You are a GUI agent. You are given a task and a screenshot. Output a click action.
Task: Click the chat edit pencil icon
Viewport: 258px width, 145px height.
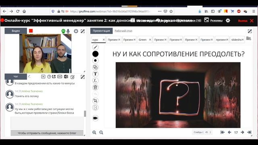pos(29,76)
